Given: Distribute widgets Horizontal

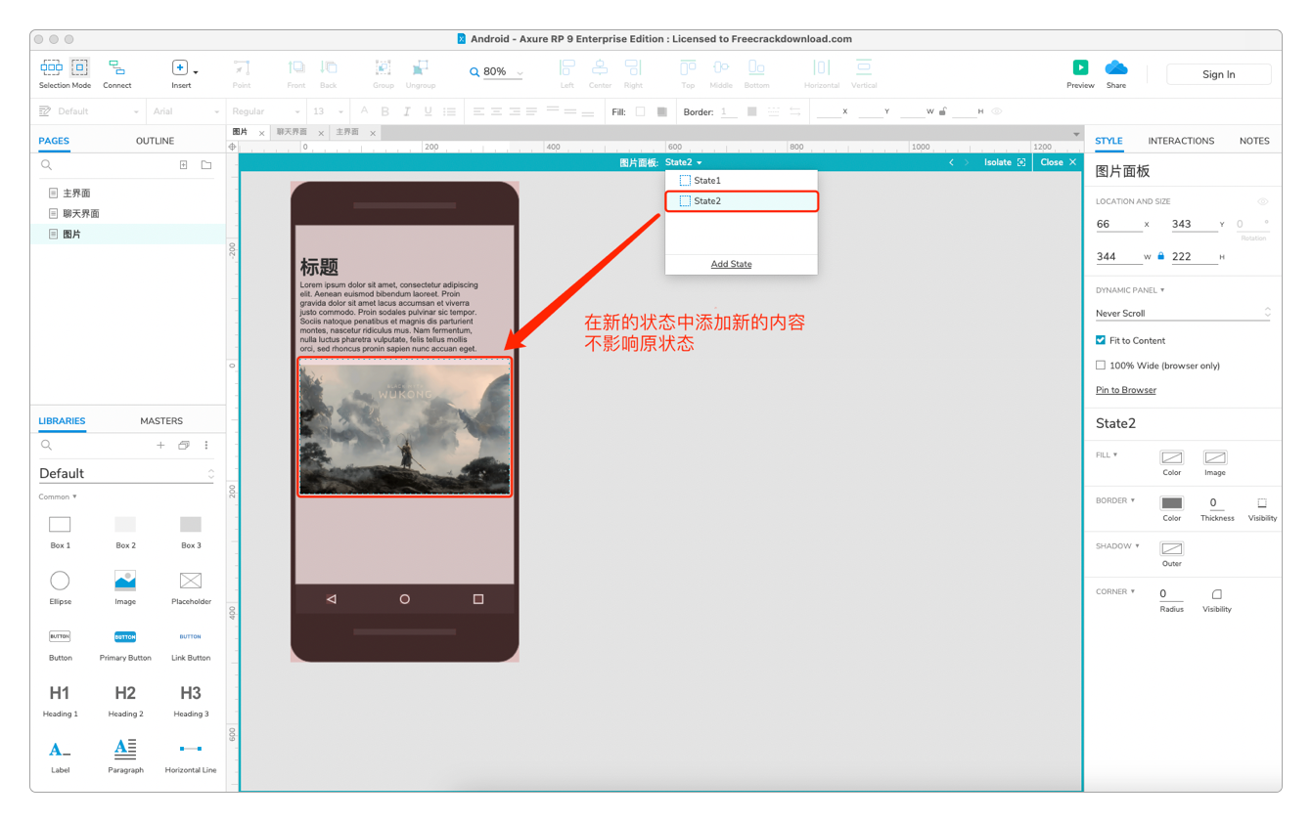Looking at the screenshot, I should coord(822,67).
